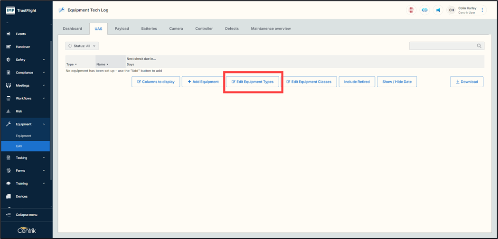498x239 pixels.
Task: Open Events in the sidebar
Action: [x=21, y=34]
